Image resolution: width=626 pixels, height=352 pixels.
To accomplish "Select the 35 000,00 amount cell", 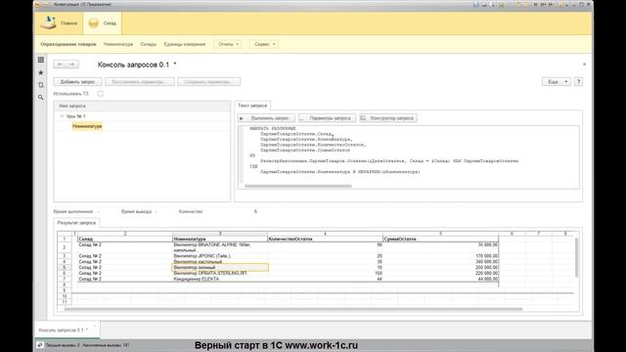I will (x=441, y=247).
